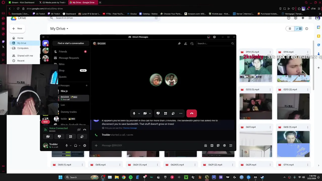Image resolution: width=322 pixels, height=181 pixels.
Task: View details info icon in Drive
Action: (307, 29)
